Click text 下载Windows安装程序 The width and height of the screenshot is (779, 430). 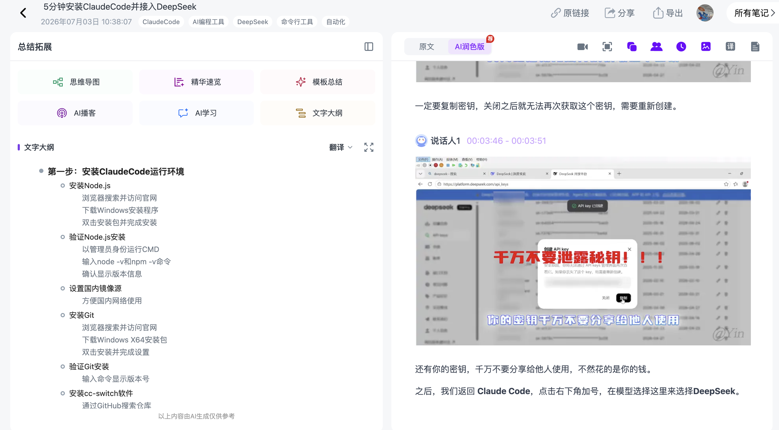(120, 210)
